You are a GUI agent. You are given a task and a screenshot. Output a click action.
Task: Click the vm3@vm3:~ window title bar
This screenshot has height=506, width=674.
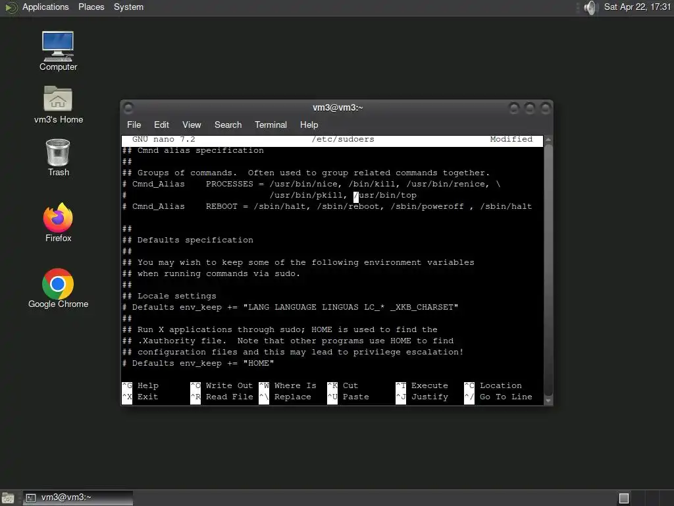pyautogui.click(x=338, y=107)
